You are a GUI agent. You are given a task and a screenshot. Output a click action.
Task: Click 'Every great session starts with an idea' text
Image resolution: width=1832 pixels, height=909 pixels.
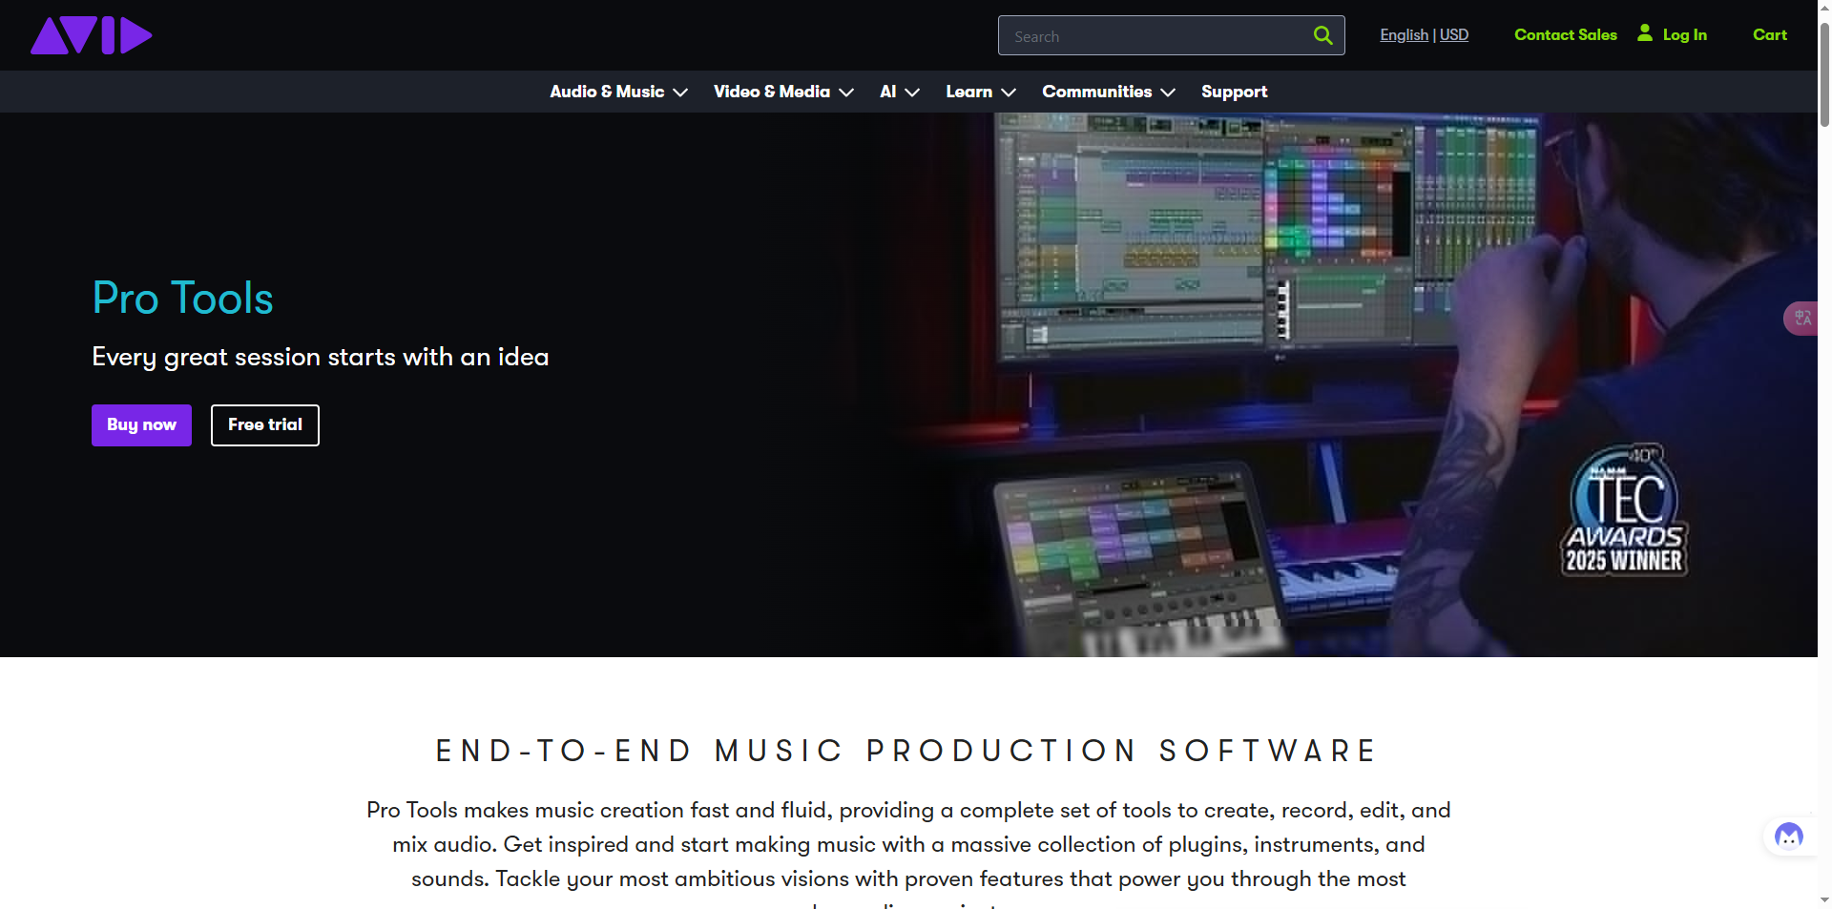[321, 357]
